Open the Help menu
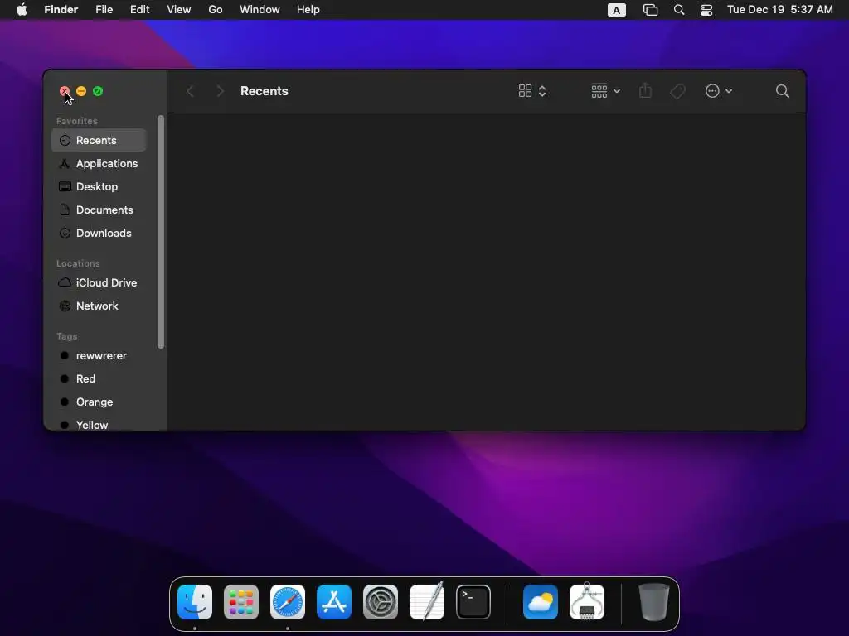Viewport: 849px width, 636px height. point(308,10)
